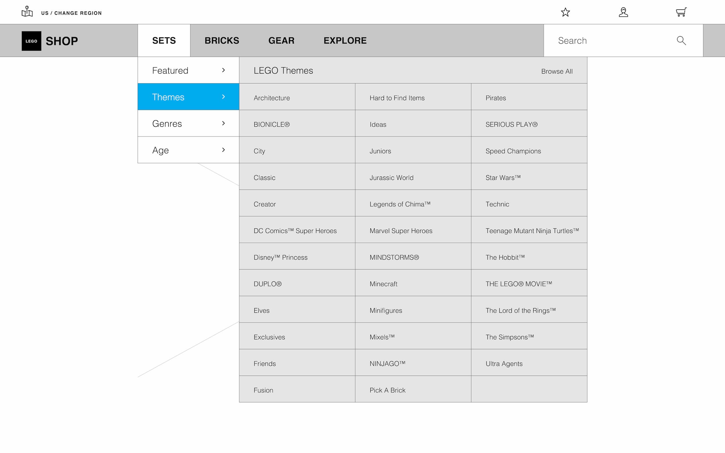This screenshot has width=725, height=453.
Task: Open account via user profile icon
Action: 623,12
